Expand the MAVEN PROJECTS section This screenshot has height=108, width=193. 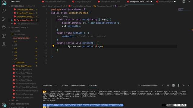19,107
